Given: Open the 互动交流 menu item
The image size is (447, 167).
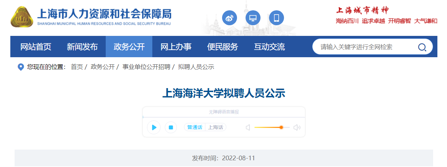Looking at the screenshot, I should [269, 47].
